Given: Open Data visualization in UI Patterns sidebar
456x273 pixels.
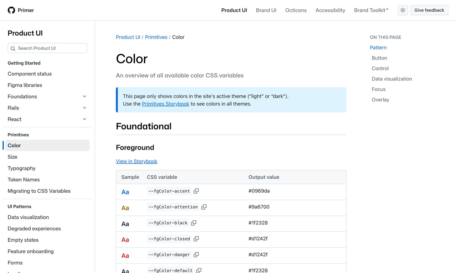Looking at the screenshot, I should click(x=28, y=217).
